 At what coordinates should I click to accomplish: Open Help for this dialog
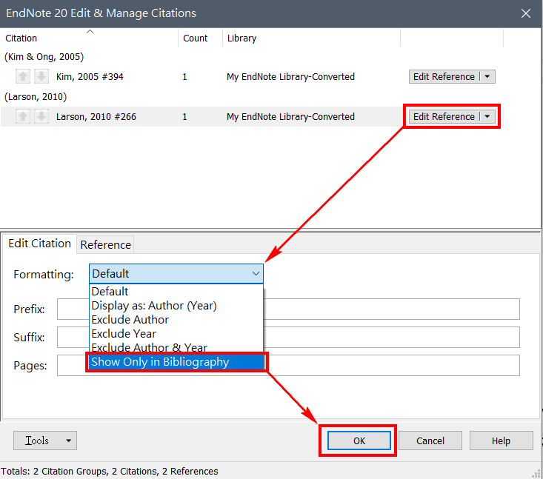[x=501, y=441]
